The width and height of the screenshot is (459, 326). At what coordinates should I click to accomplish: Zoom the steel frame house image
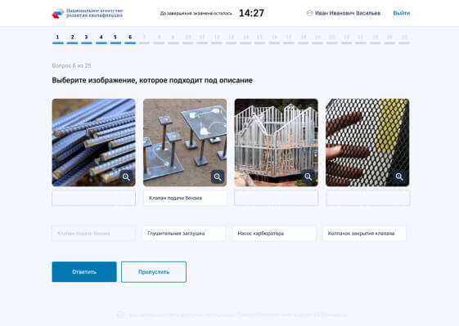point(308,176)
